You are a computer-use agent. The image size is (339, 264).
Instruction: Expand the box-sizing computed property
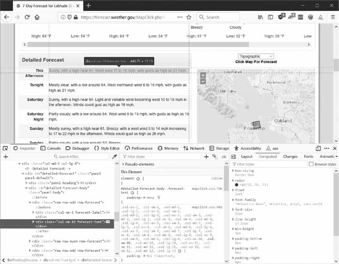233,171
